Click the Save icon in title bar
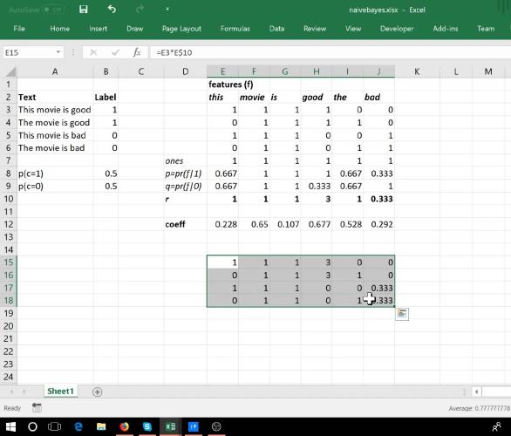This screenshot has width=511, height=436. 84,10
